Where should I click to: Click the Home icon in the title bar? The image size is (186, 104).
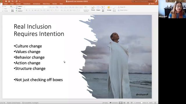(x=6, y=1)
